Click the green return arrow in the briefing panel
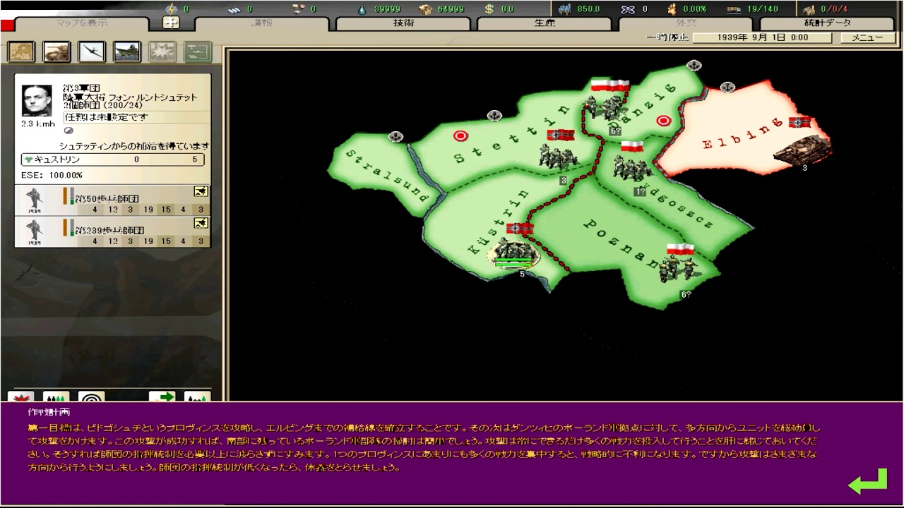Image resolution: width=904 pixels, height=508 pixels. click(x=867, y=481)
